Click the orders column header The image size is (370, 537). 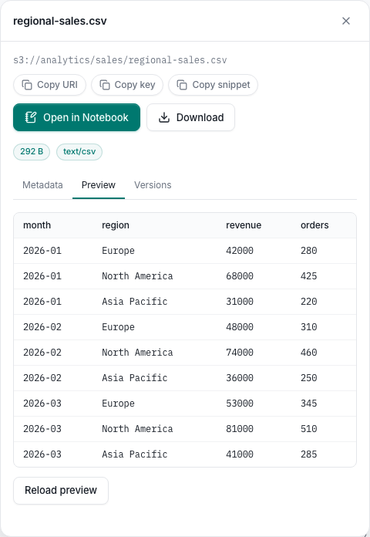tap(314, 225)
